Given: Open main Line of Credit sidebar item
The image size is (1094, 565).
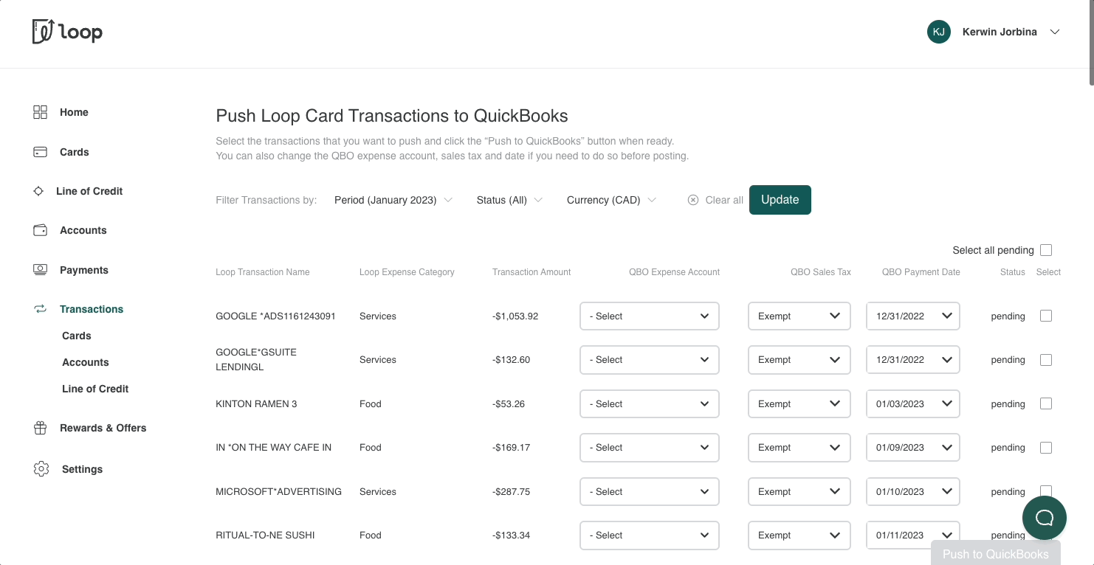Looking at the screenshot, I should click(89, 191).
